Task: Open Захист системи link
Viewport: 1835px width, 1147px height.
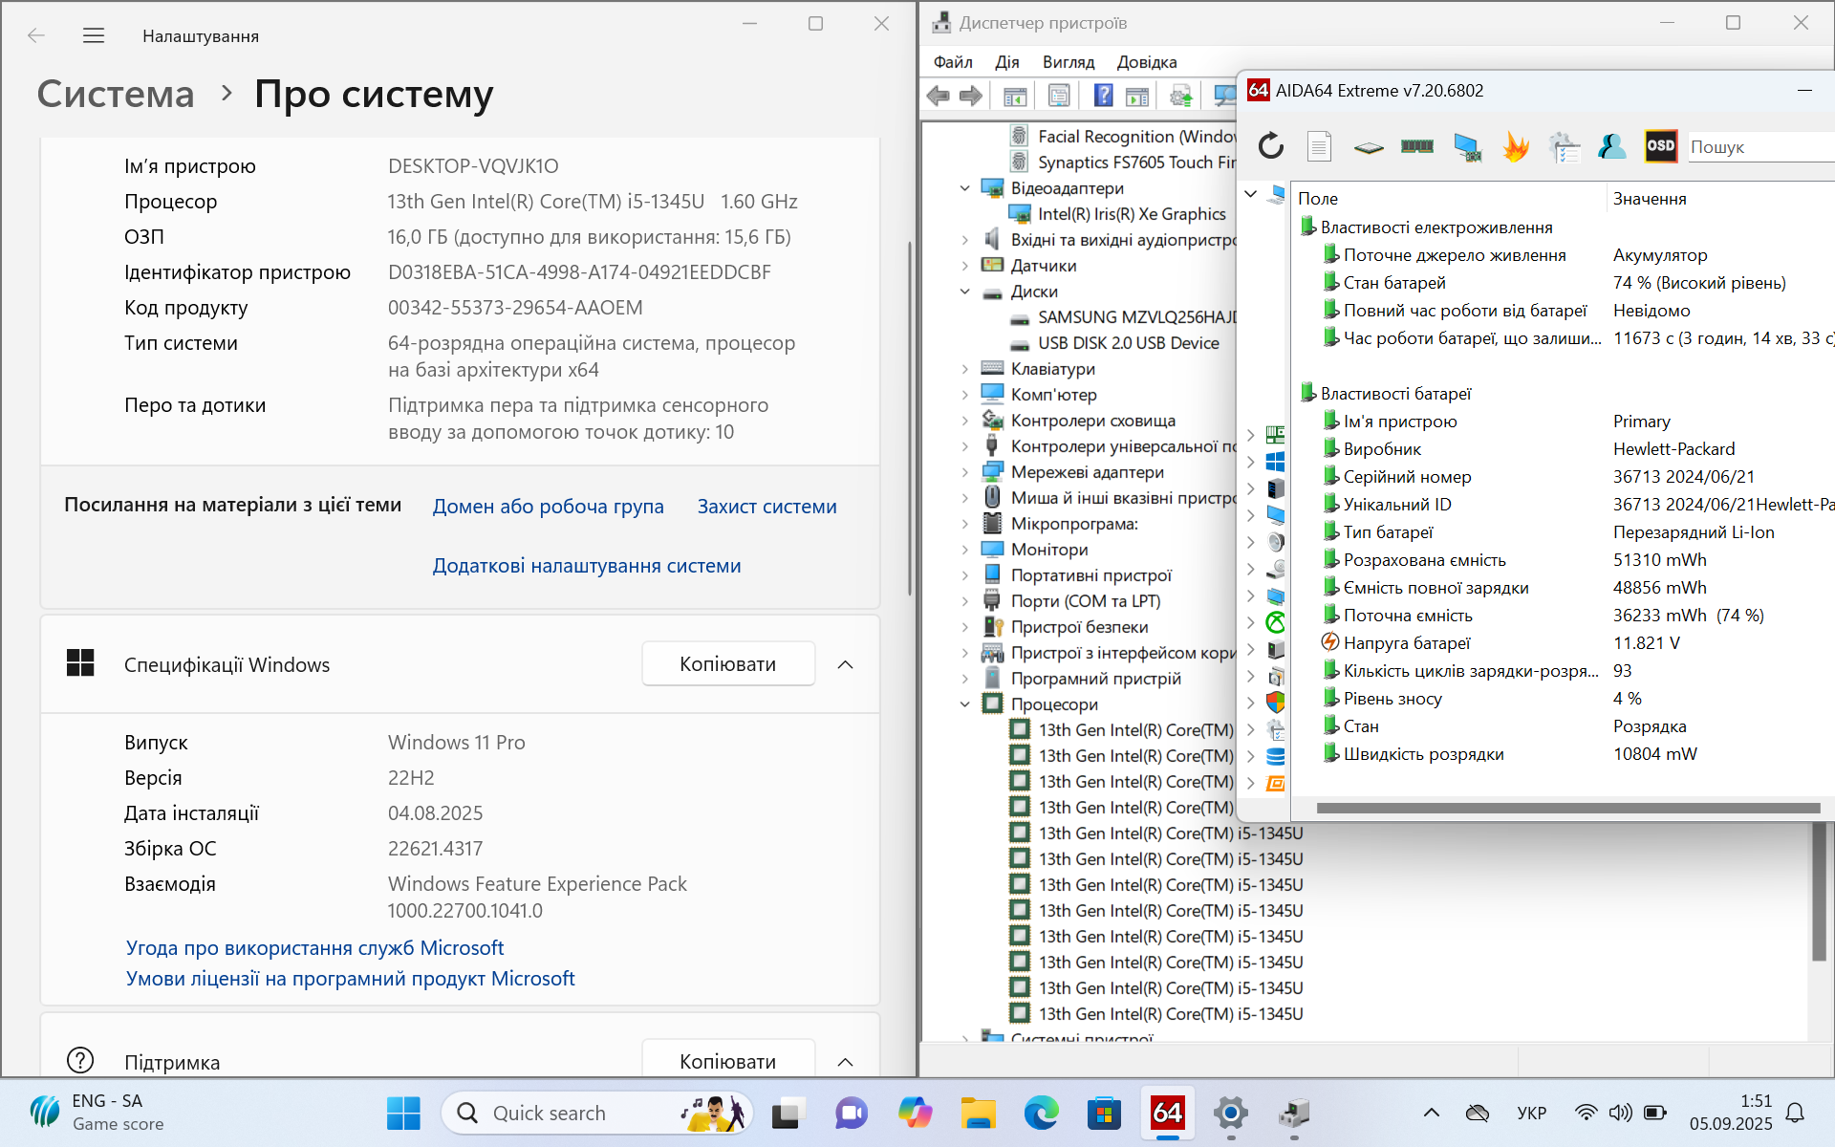Action: pyautogui.click(x=767, y=507)
